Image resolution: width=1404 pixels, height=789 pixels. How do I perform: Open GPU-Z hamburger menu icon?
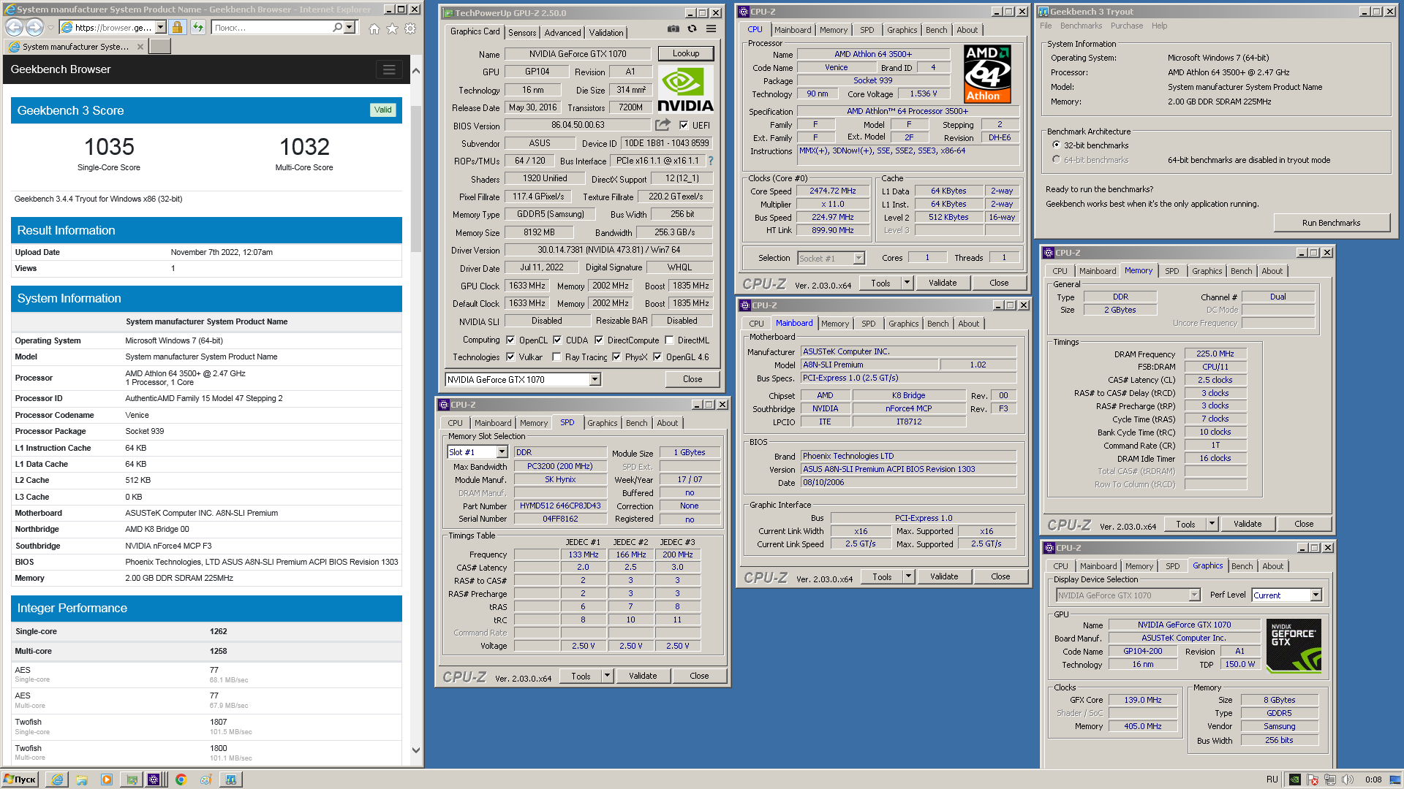(x=711, y=29)
